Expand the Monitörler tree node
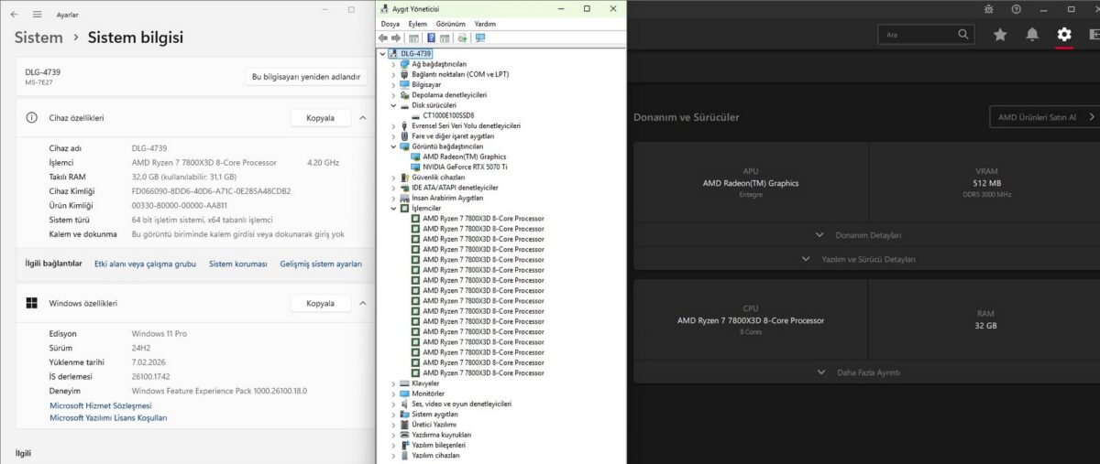1100x464 pixels. pos(393,394)
